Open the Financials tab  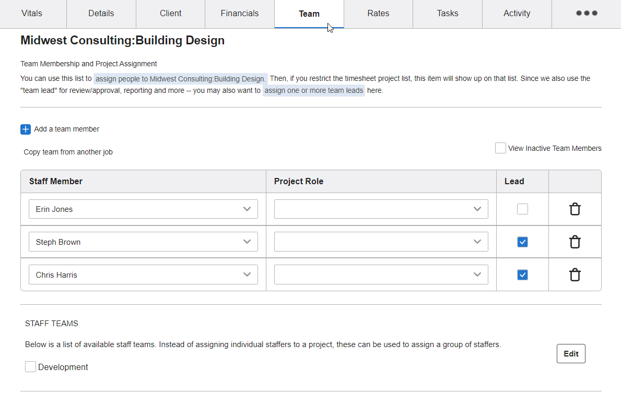[239, 14]
